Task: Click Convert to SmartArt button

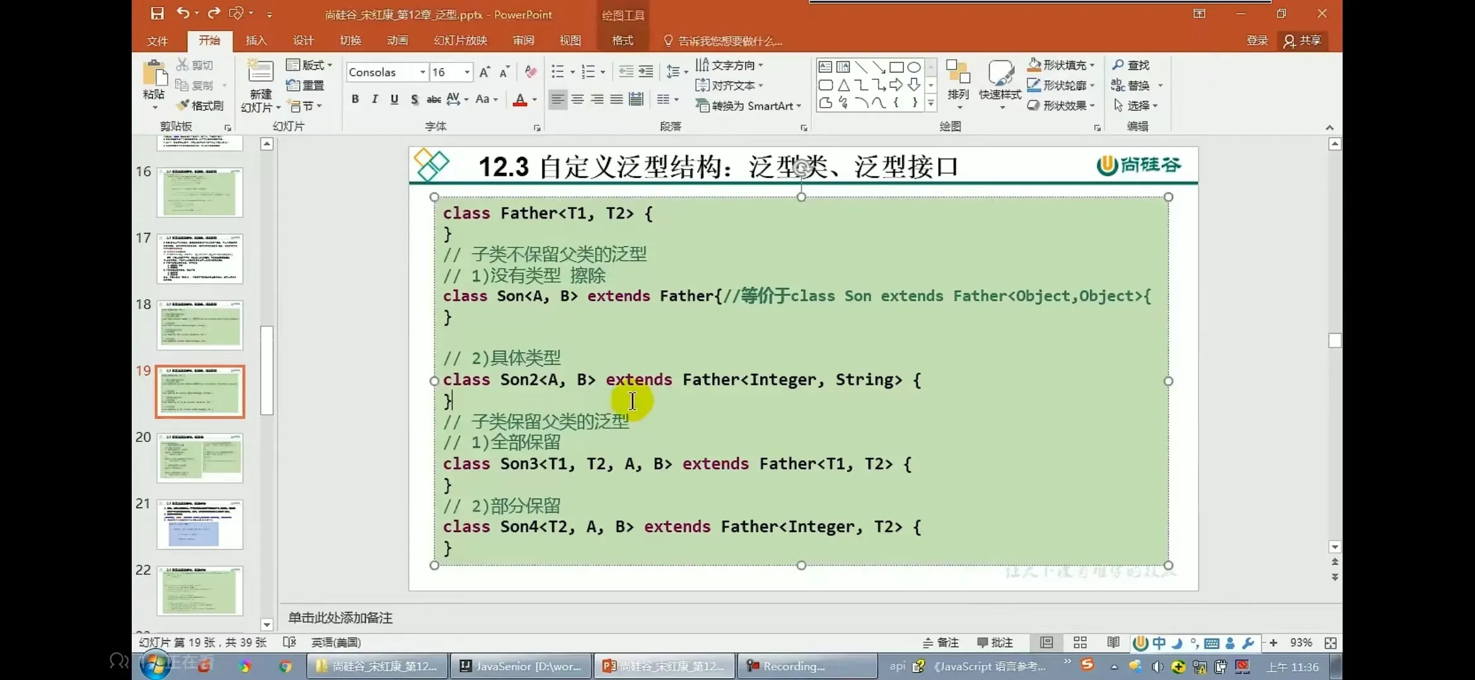Action: tap(748, 106)
